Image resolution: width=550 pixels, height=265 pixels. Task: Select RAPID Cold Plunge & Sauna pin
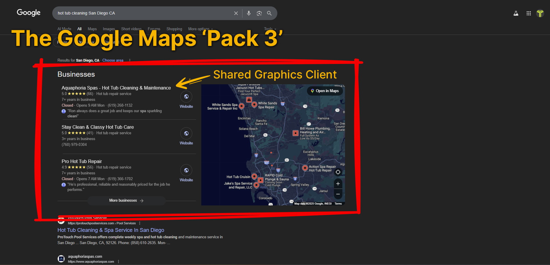tap(260, 180)
